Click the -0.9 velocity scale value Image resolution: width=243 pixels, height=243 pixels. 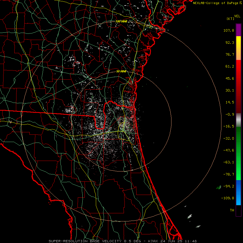pyautogui.click(x=230, y=114)
